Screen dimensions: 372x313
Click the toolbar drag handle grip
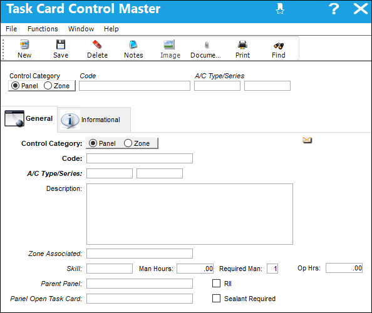tap(3, 49)
